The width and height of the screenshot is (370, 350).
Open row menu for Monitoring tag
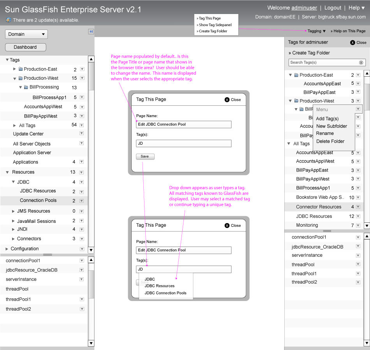358,225
